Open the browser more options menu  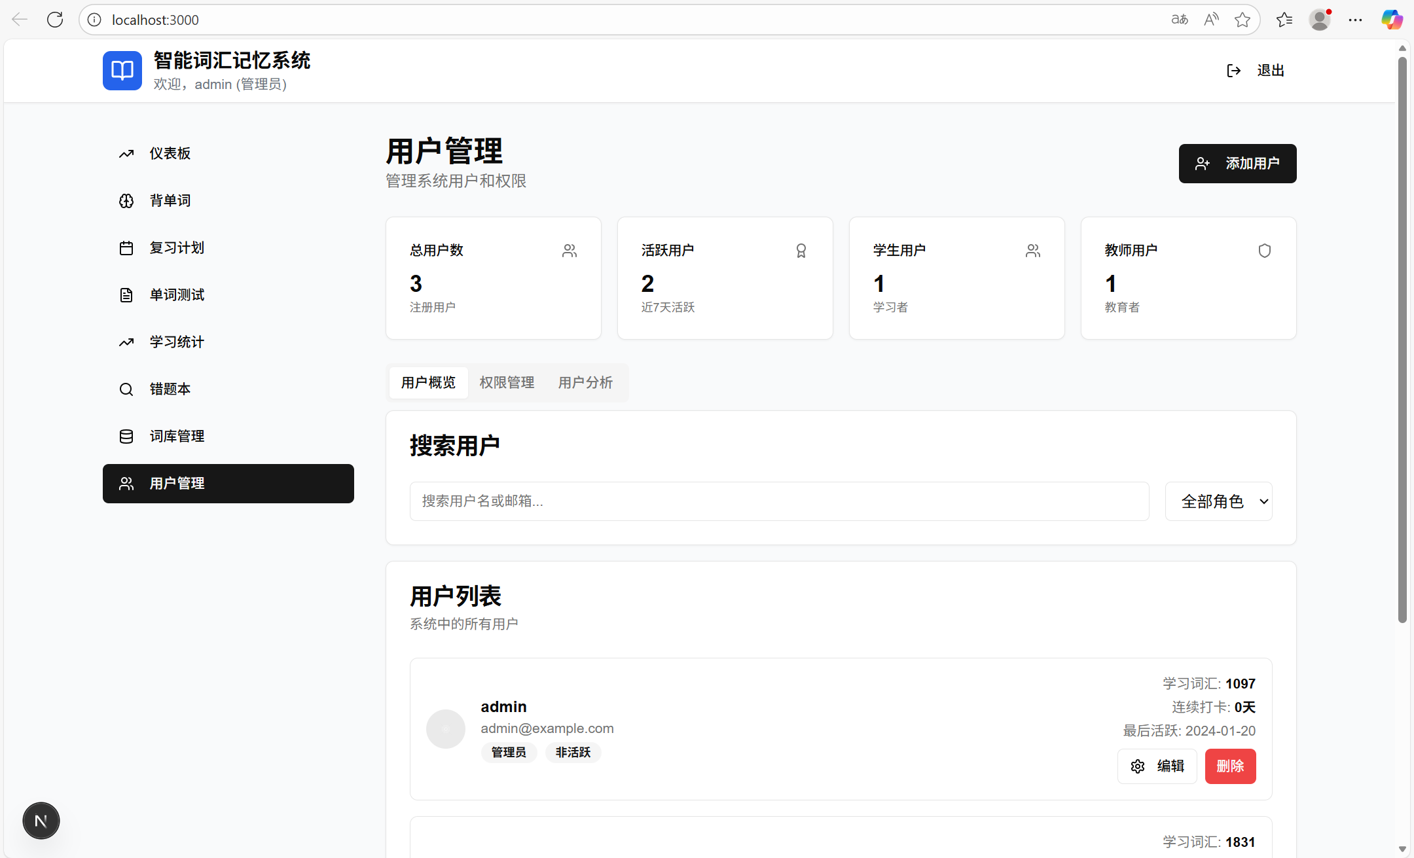point(1355,20)
